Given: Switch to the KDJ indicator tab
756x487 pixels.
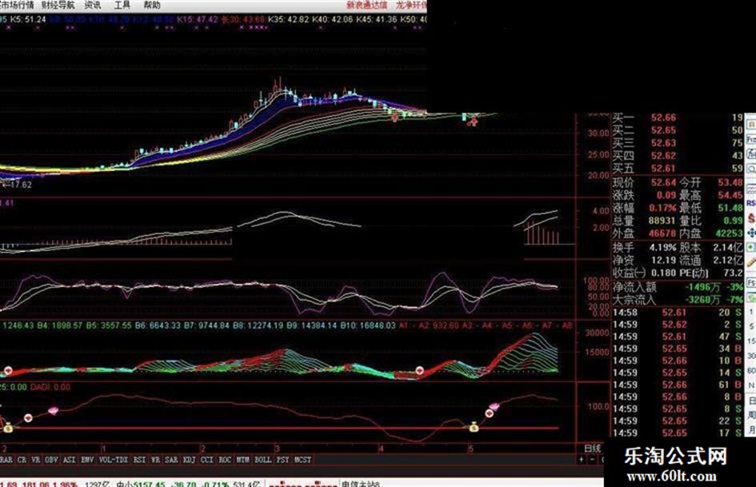Looking at the screenshot, I should coord(190,460).
